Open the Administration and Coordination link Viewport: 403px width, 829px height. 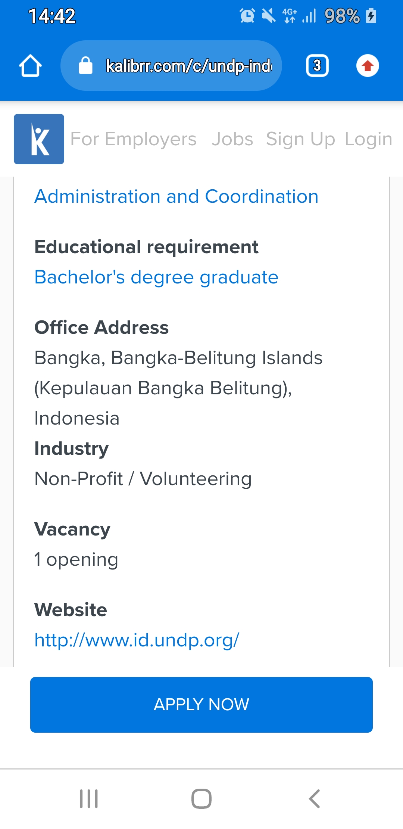point(176,196)
